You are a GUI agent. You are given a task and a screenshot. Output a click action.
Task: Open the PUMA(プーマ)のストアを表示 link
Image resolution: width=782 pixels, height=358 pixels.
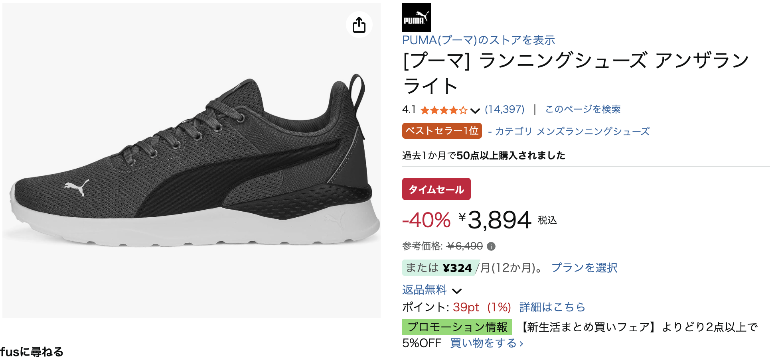click(x=478, y=40)
